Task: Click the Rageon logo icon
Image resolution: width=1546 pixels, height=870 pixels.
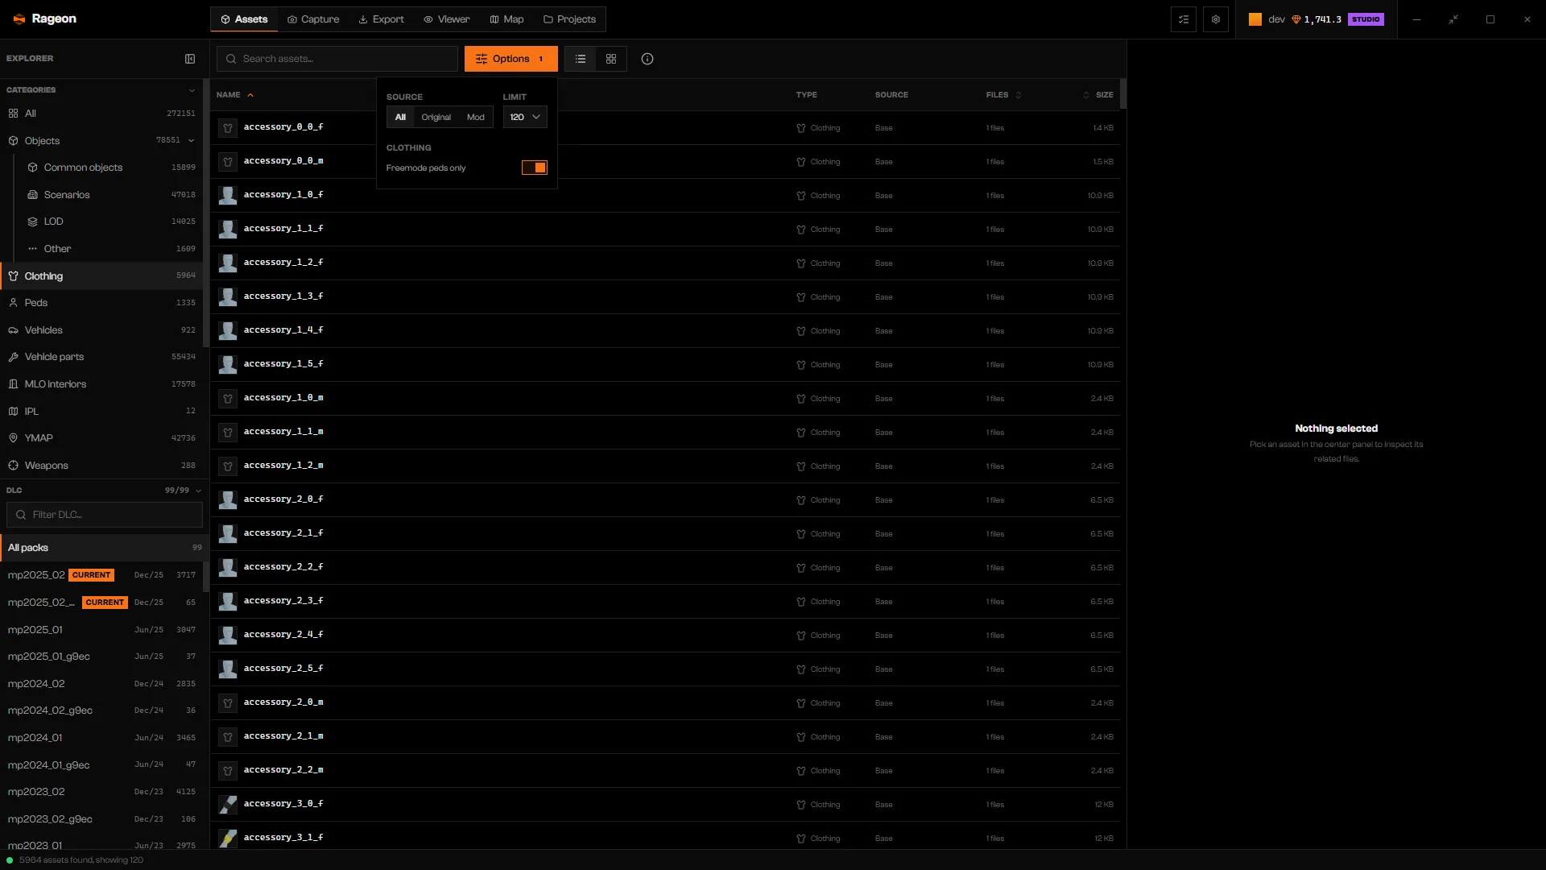Action: (x=19, y=19)
